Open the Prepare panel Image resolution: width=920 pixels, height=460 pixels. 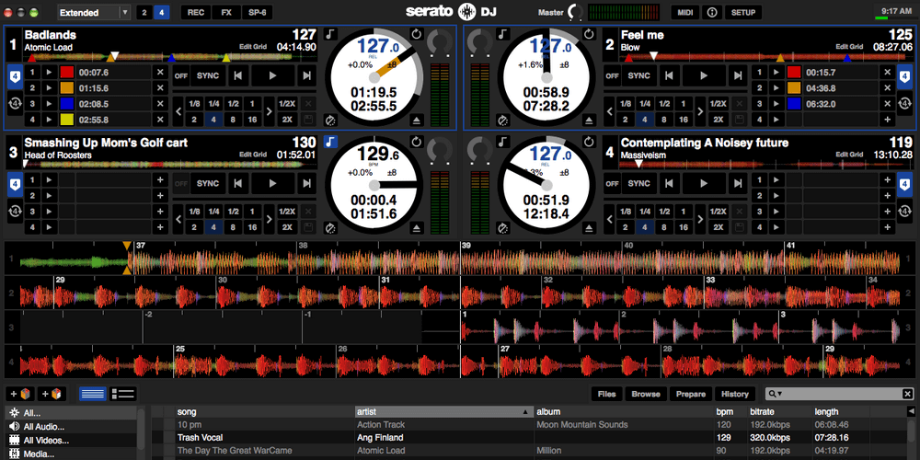click(x=691, y=394)
